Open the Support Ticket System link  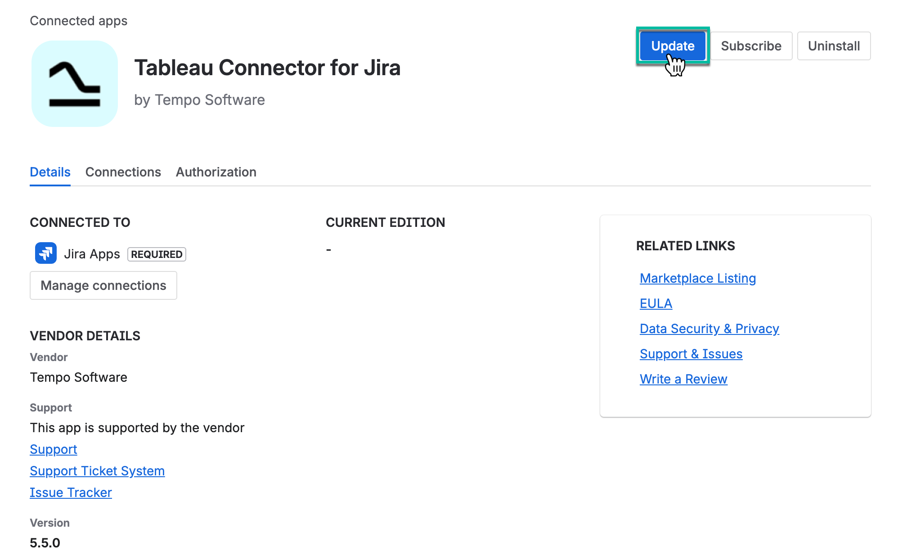pyautogui.click(x=97, y=471)
